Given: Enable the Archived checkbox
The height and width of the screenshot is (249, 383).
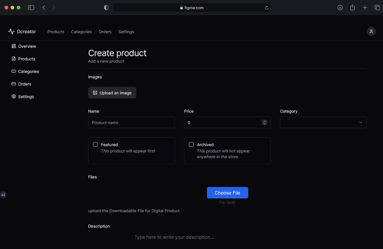Looking at the screenshot, I should pos(191,144).
